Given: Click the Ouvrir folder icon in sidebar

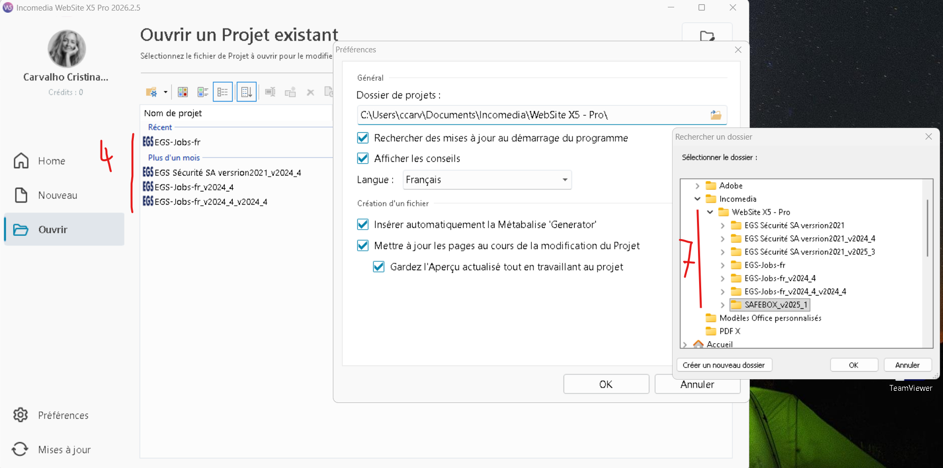Looking at the screenshot, I should pyautogui.click(x=21, y=230).
